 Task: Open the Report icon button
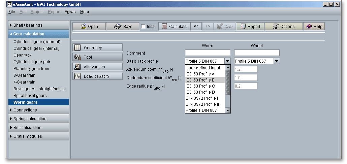244,27
